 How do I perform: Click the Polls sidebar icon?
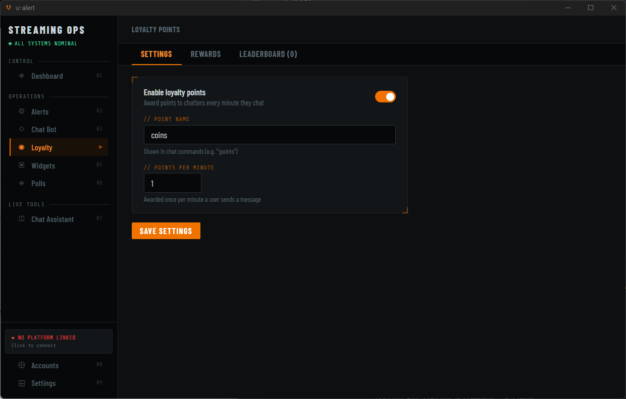click(x=21, y=183)
